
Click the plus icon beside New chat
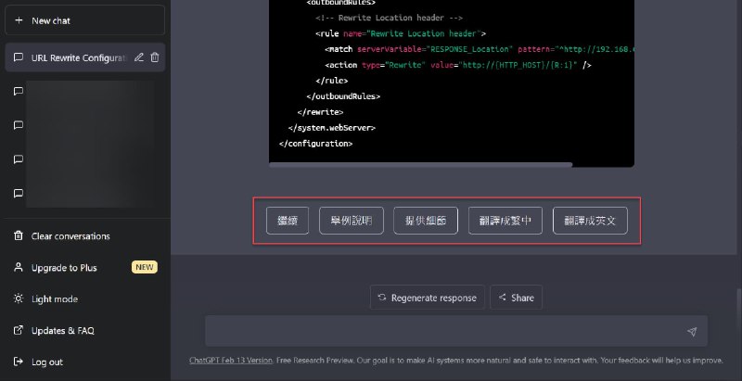[x=19, y=20]
